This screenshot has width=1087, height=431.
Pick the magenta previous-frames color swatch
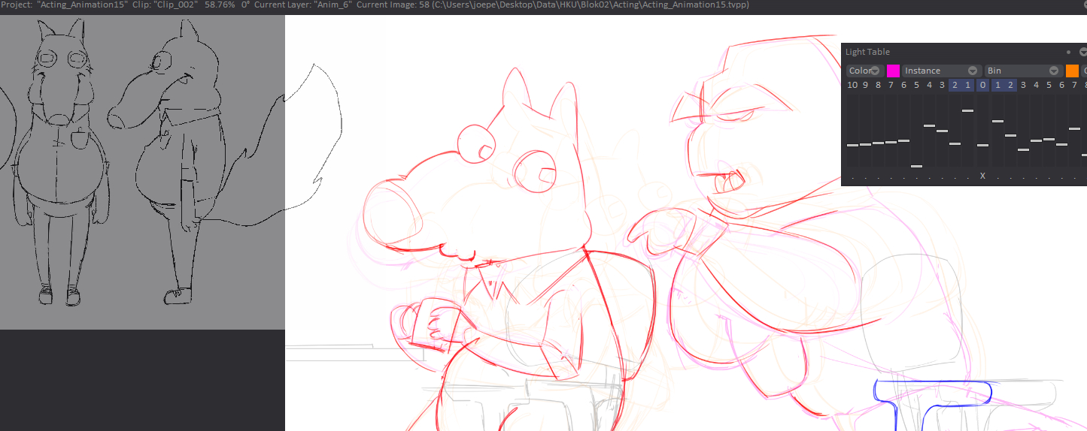[x=893, y=71]
